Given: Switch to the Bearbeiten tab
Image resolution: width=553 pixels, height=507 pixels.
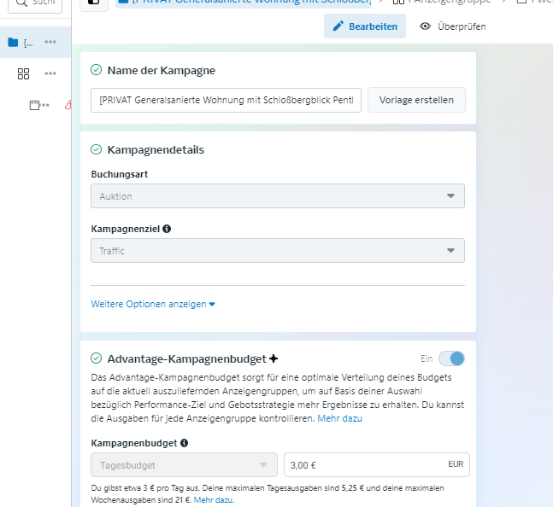Looking at the screenshot, I should tap(365, 26).
